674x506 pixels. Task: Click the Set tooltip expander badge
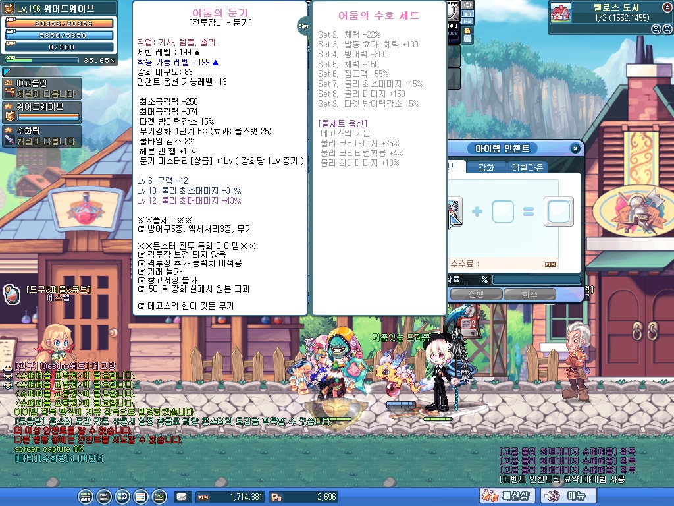[x=304, y=26]
